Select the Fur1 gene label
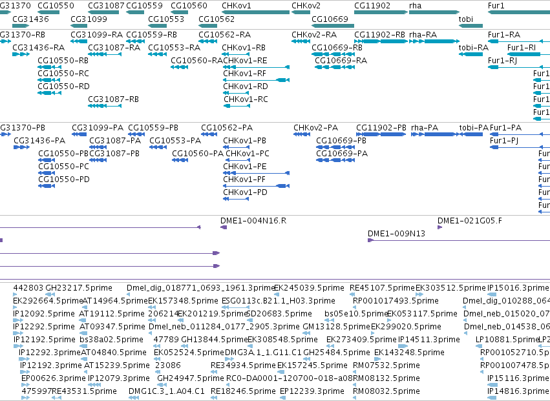Image resolution: width=550 pixels, height=401 pixels. tap(496, 6)
